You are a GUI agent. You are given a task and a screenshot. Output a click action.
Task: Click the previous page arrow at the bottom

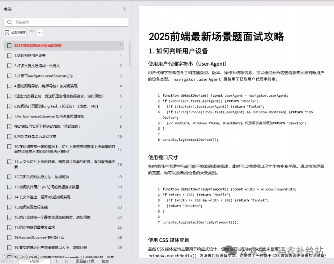point(11,261)
